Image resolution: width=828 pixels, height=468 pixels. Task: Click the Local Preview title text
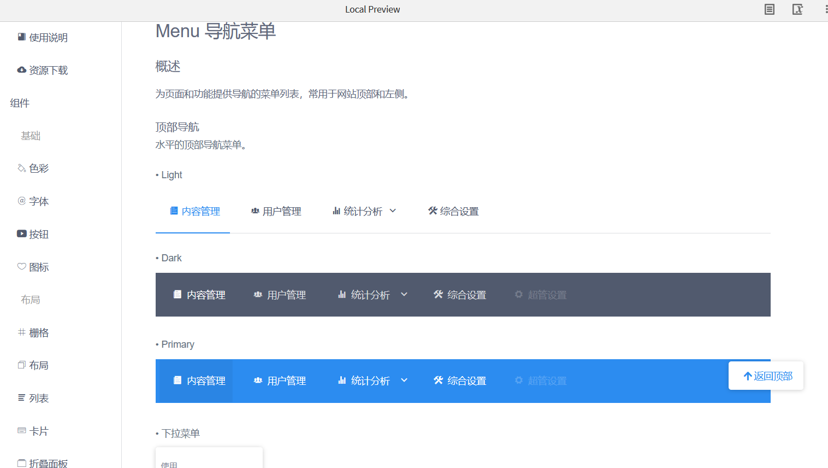(x=372, y=9)
